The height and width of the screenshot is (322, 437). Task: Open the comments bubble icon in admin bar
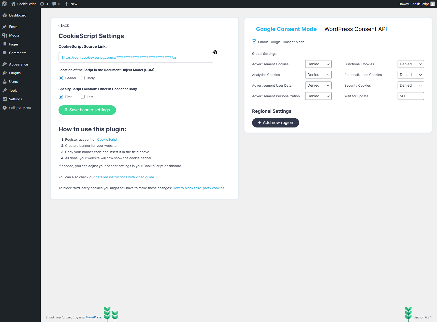(x=54, y=4)
